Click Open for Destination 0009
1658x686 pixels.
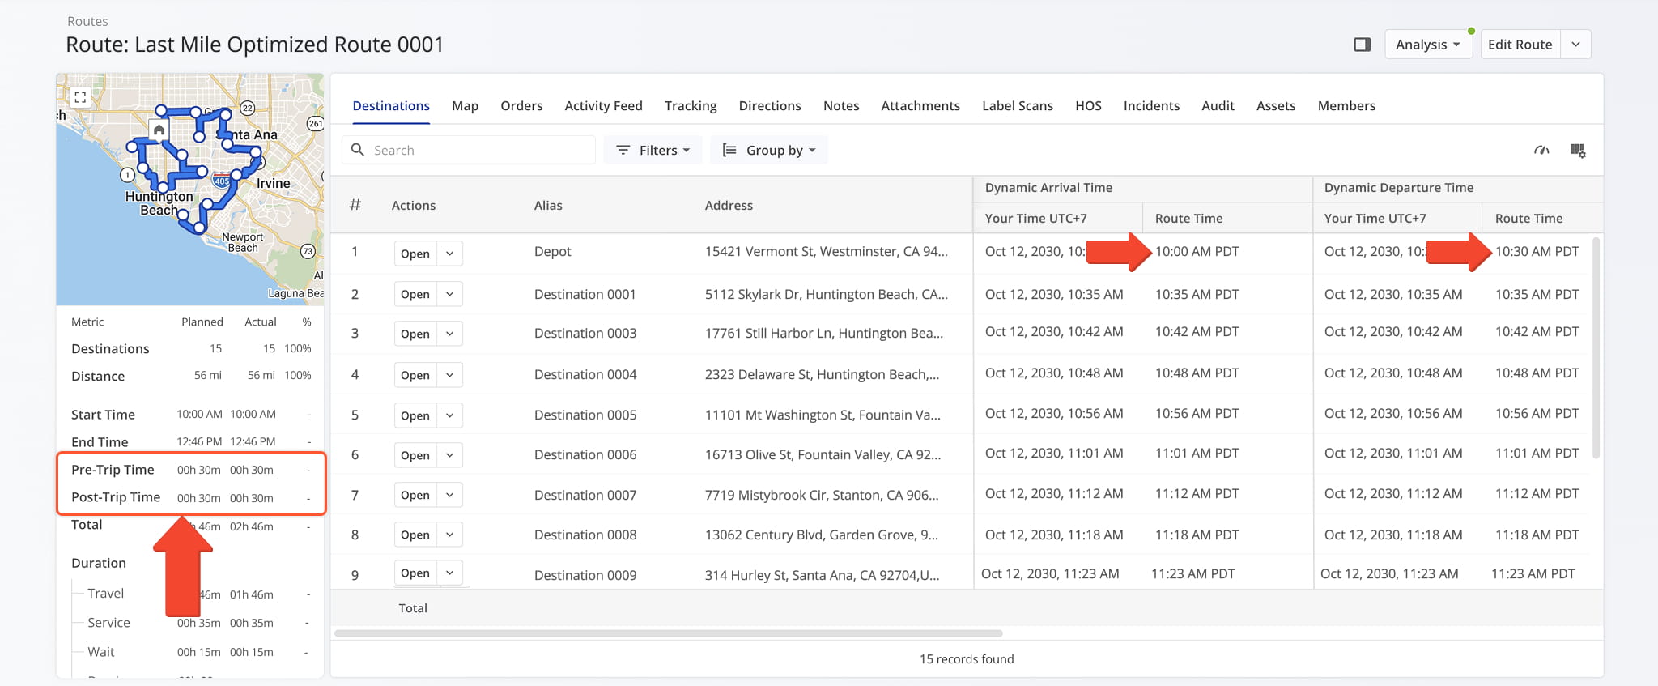(415, 573)
